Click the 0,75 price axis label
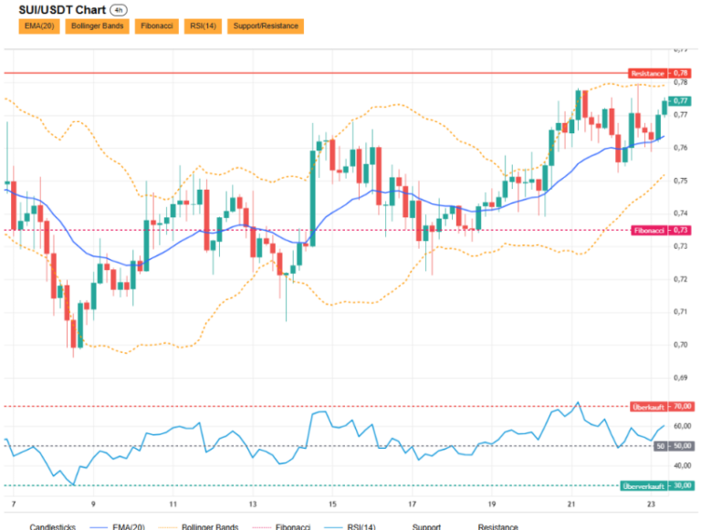Viewport: 701px width, 530px height. (680, 181)
